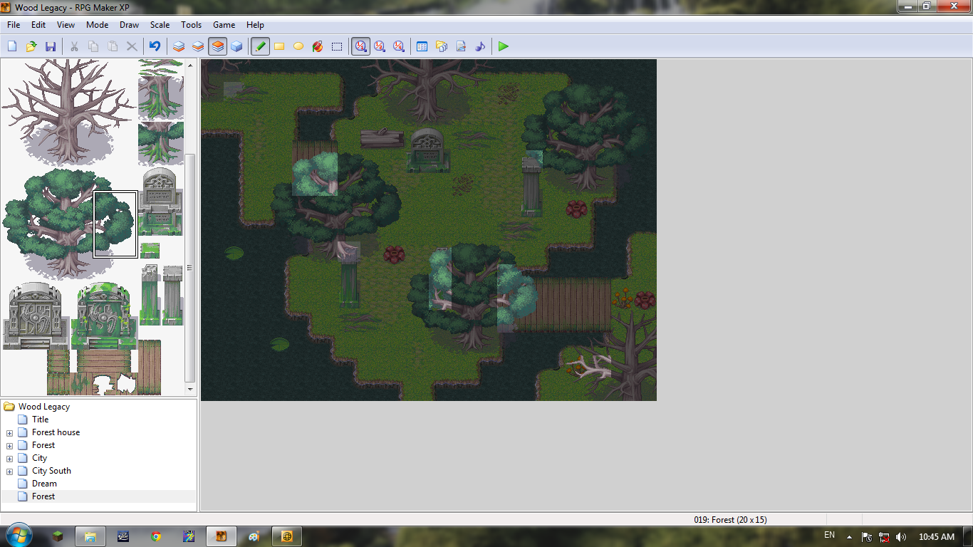
Task: Activate the rectangle draw tool
Action: coord(280,46)
